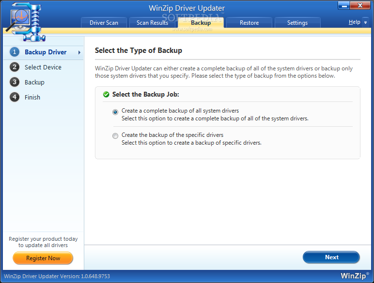
Task: Click the Help menu link
Action: [355, 22]
